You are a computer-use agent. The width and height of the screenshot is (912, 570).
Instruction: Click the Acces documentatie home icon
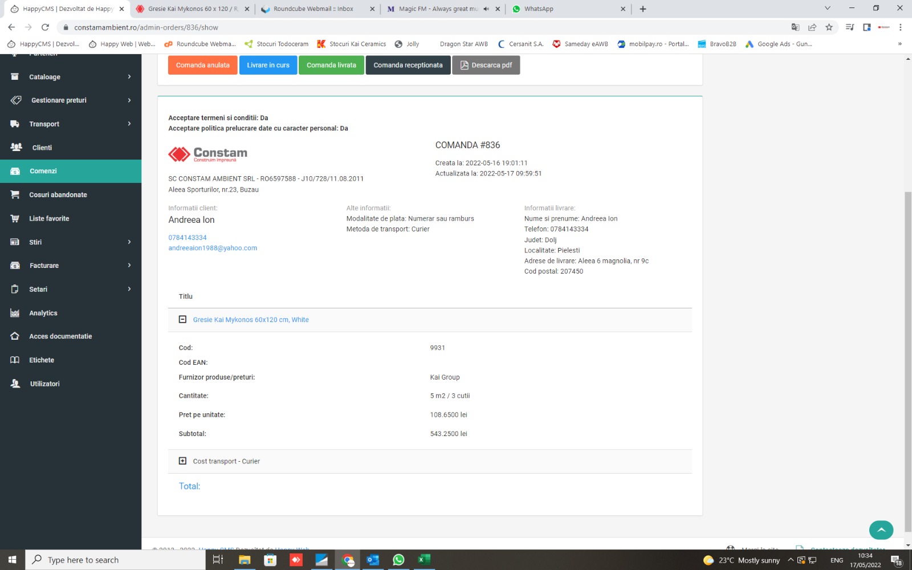(x=15, y=336)
